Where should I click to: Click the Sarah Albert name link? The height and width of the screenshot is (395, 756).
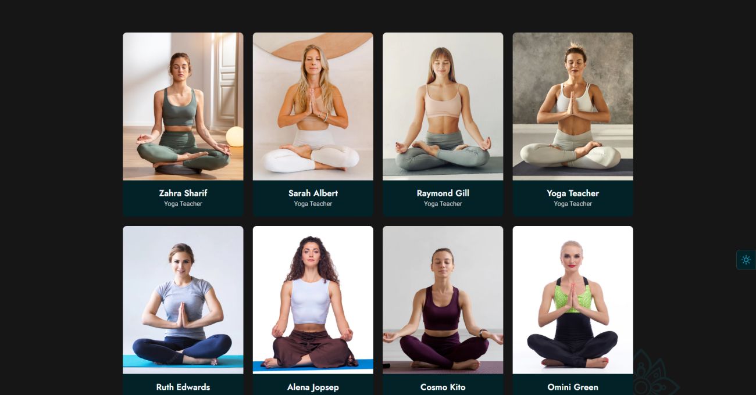[x=313, y=193]
